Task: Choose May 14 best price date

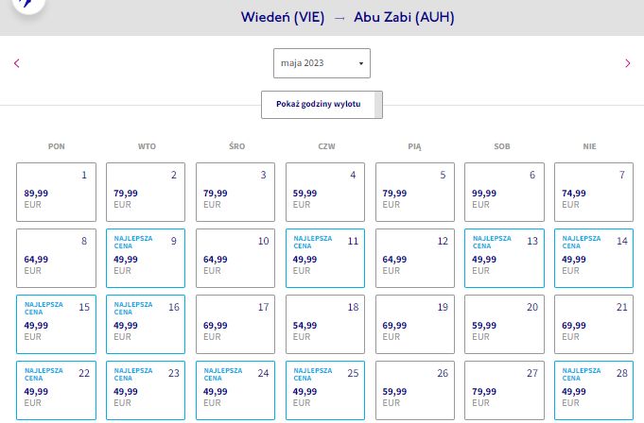Action: (594, 258)
